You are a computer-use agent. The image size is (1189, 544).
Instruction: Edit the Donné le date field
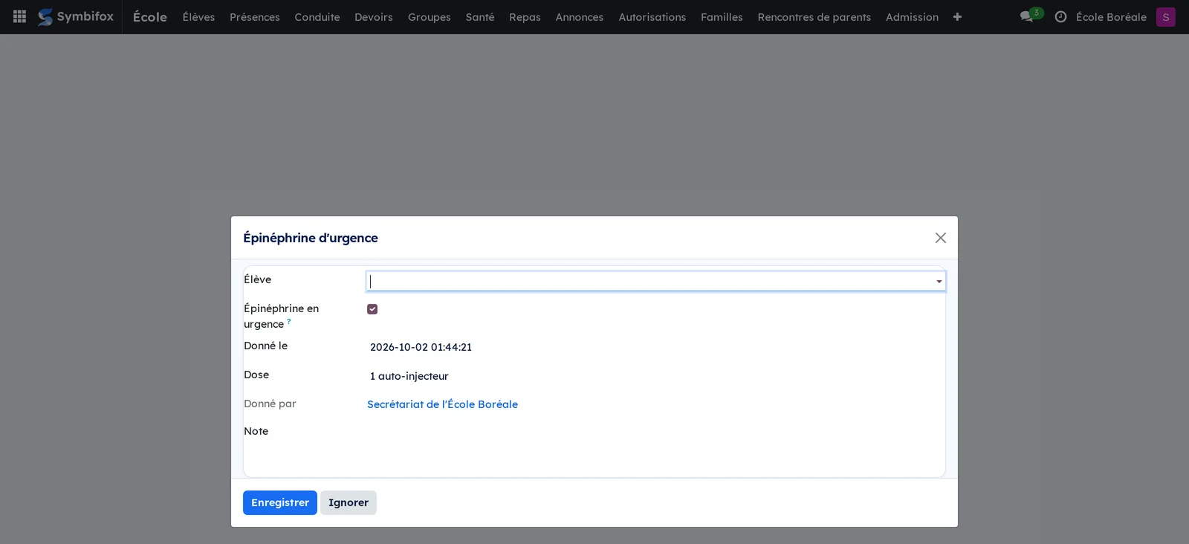click(655, 347)
